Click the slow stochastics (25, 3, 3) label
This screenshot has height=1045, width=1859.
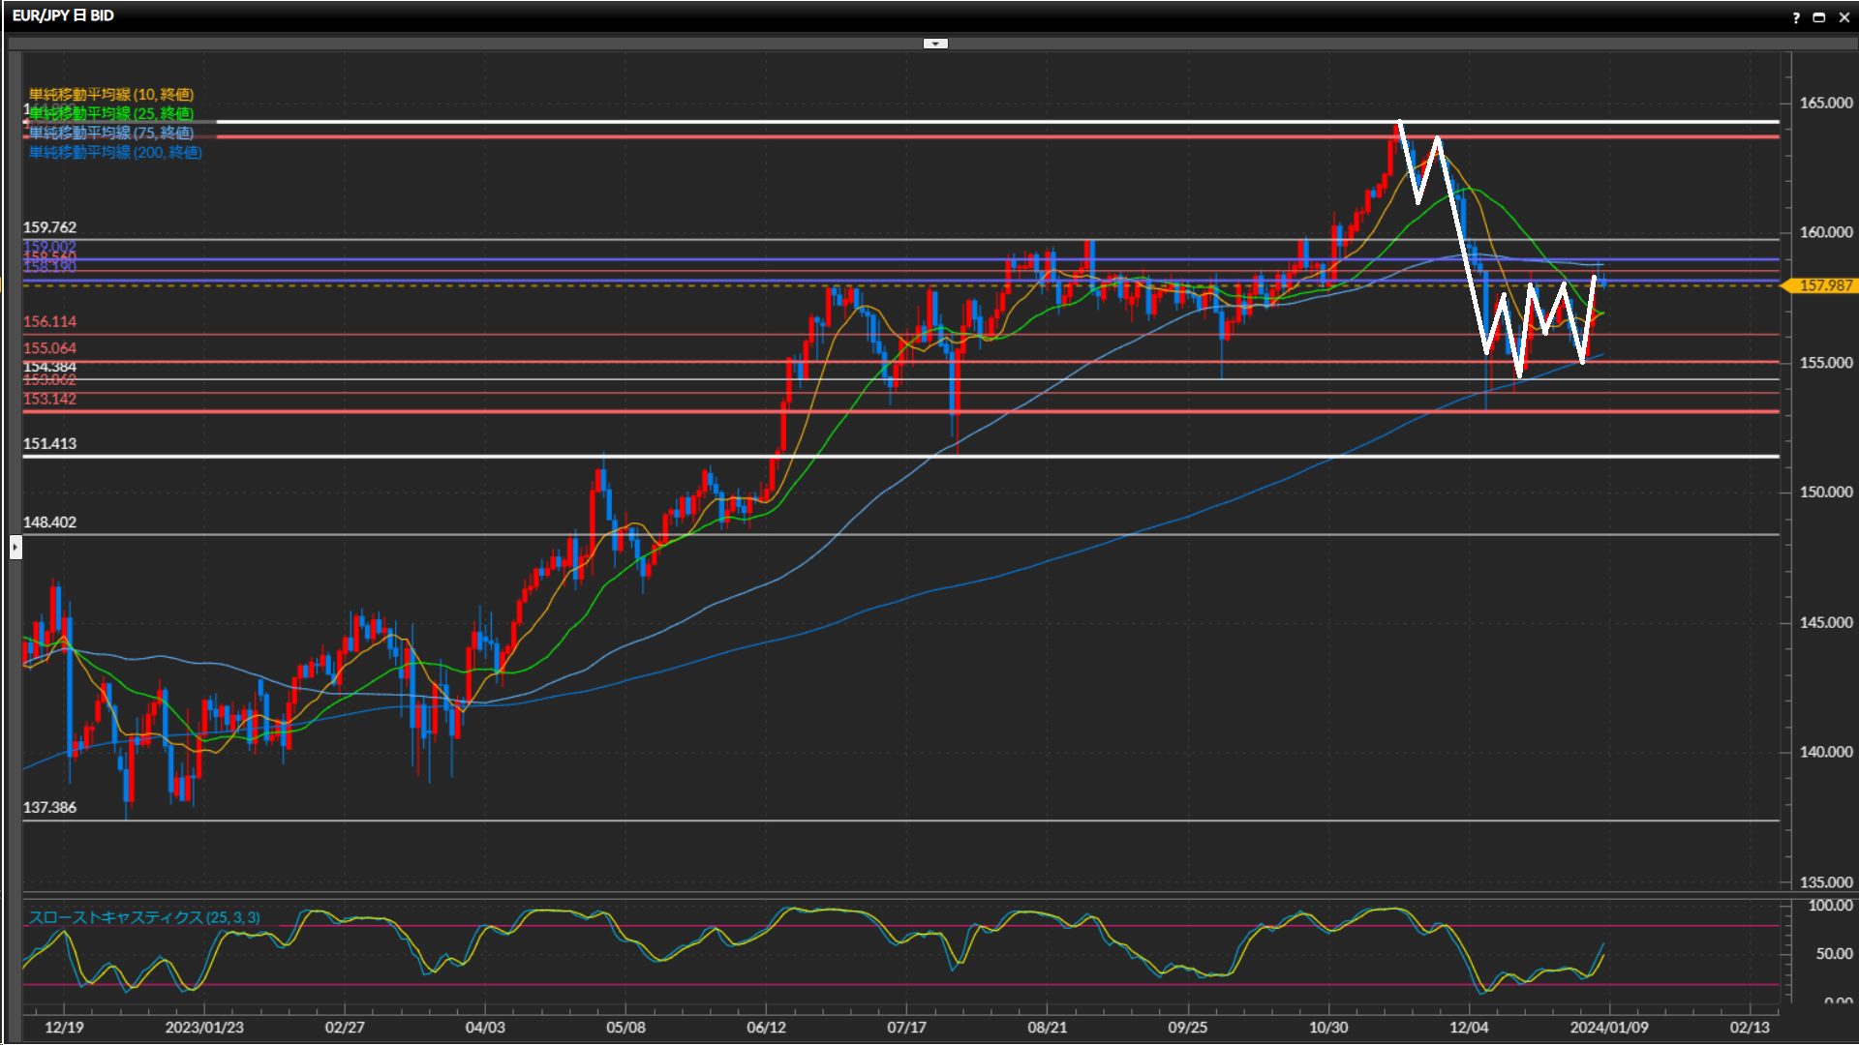point(143,917)
